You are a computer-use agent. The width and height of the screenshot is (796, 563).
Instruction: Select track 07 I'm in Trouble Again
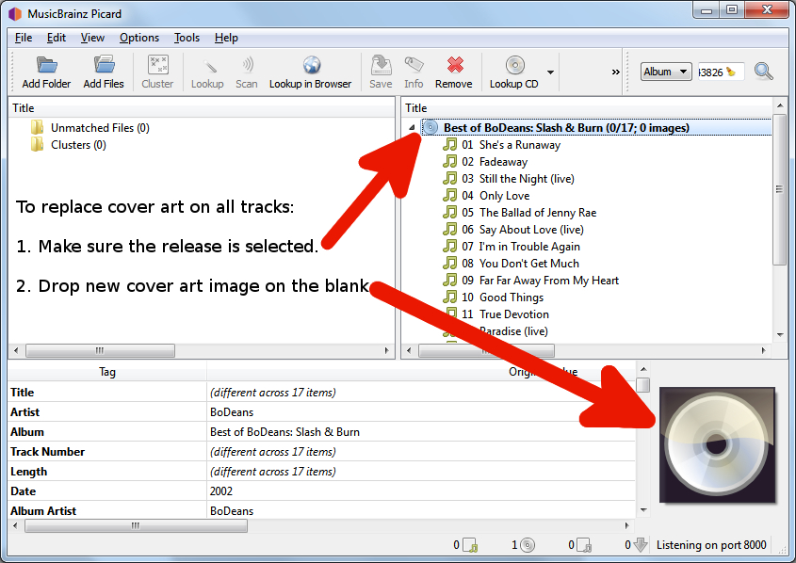pyautogui.click(x=529, y=247)
